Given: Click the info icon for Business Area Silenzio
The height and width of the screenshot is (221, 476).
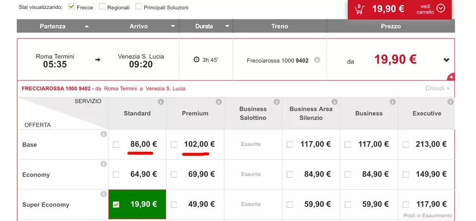Looking at the screenshot, I should 335,102.
